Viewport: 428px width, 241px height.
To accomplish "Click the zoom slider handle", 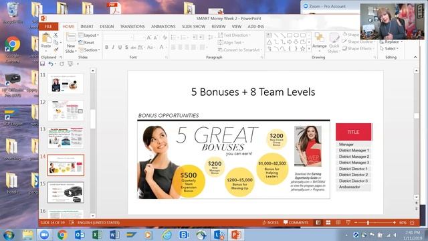I will click(368, 223).
